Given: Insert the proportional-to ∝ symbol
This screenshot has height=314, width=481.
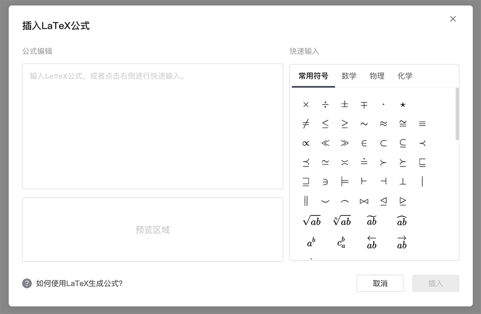Looking at the screenshot, I should (x=306, y=143).
